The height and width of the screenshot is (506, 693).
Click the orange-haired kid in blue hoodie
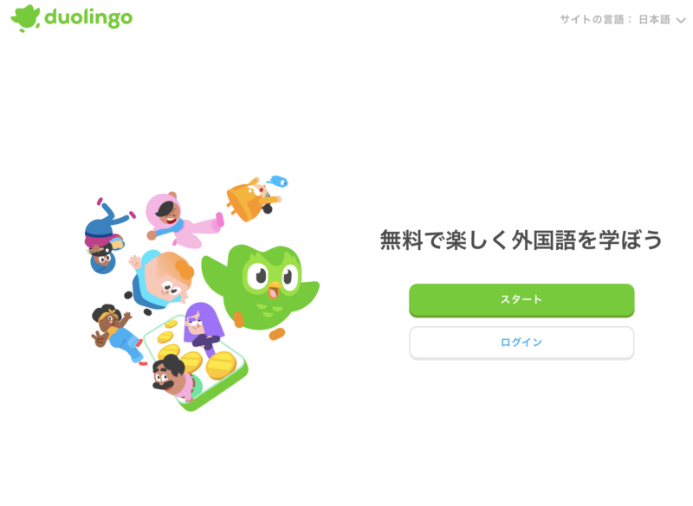point(161,280)
